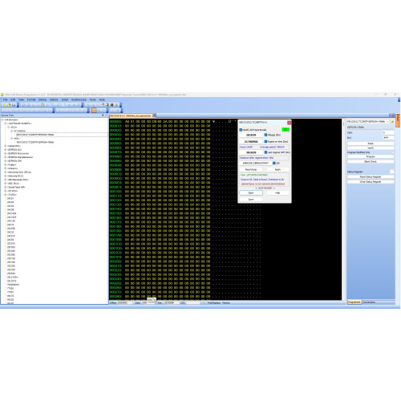Click the red circle toolbar icon
The image size is (401, 401).
point(112,105)
